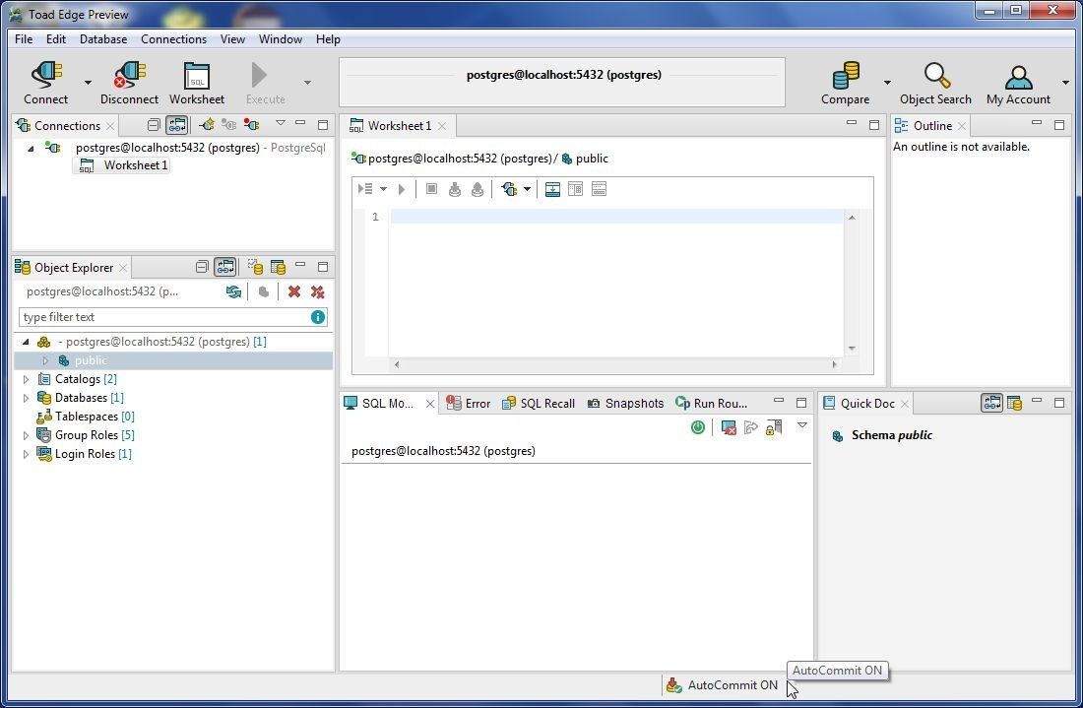Image resolution: width=1083 pixels, height=708 pixels.
Task: Toggle AutoCommit ON in the status bar
Action: coord(722,684)
